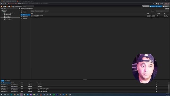Image resolution: width=170 pixels, height=96 pixels.
Task: Reload the browser page
Action: (x=6, y=4)
